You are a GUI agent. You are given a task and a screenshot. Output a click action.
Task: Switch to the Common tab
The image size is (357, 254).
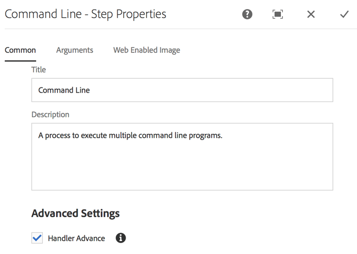20,50
